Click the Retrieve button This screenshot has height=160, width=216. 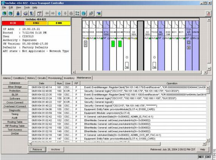37,149
